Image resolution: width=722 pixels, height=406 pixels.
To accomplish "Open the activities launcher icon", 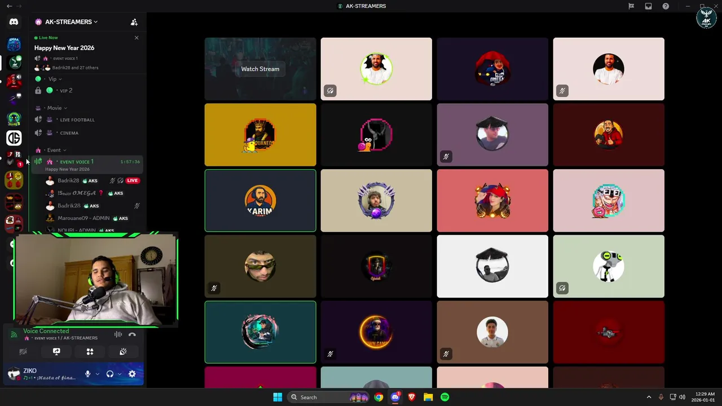I will pyautogui.click(x=90, y=351).
